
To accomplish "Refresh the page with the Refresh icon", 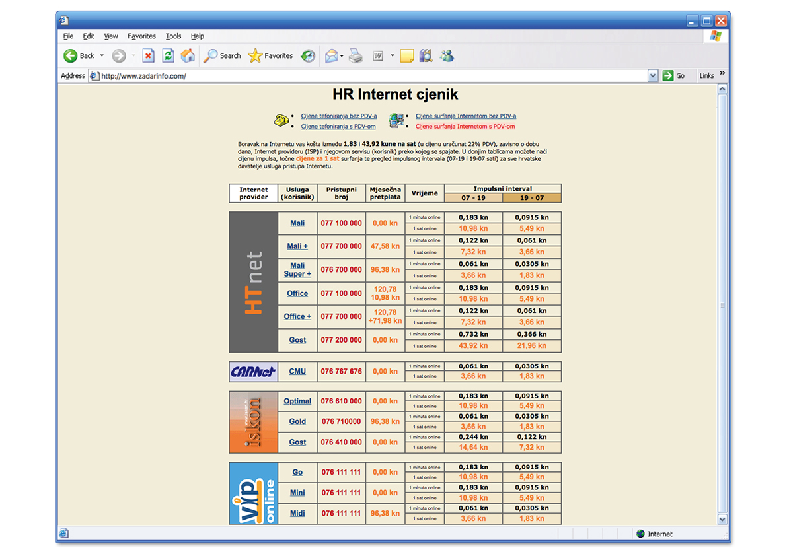I will tap(169, 56).
